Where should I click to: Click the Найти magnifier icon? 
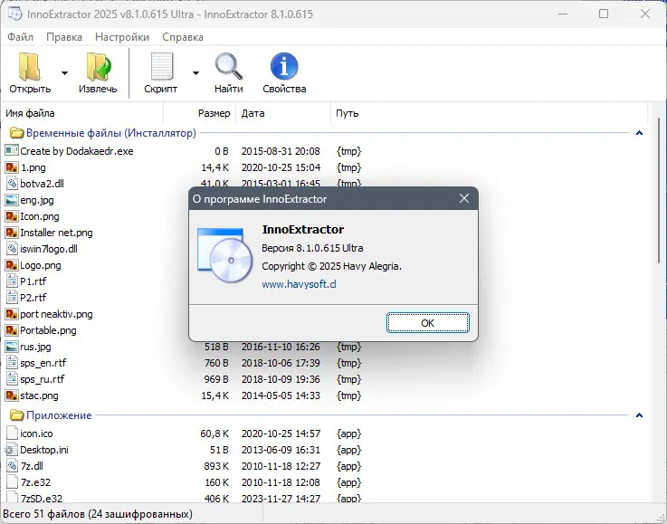[228, 66]
